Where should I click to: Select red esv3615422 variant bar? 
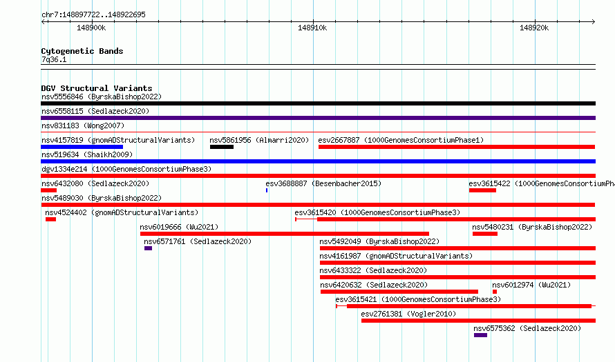pos(482,190)
